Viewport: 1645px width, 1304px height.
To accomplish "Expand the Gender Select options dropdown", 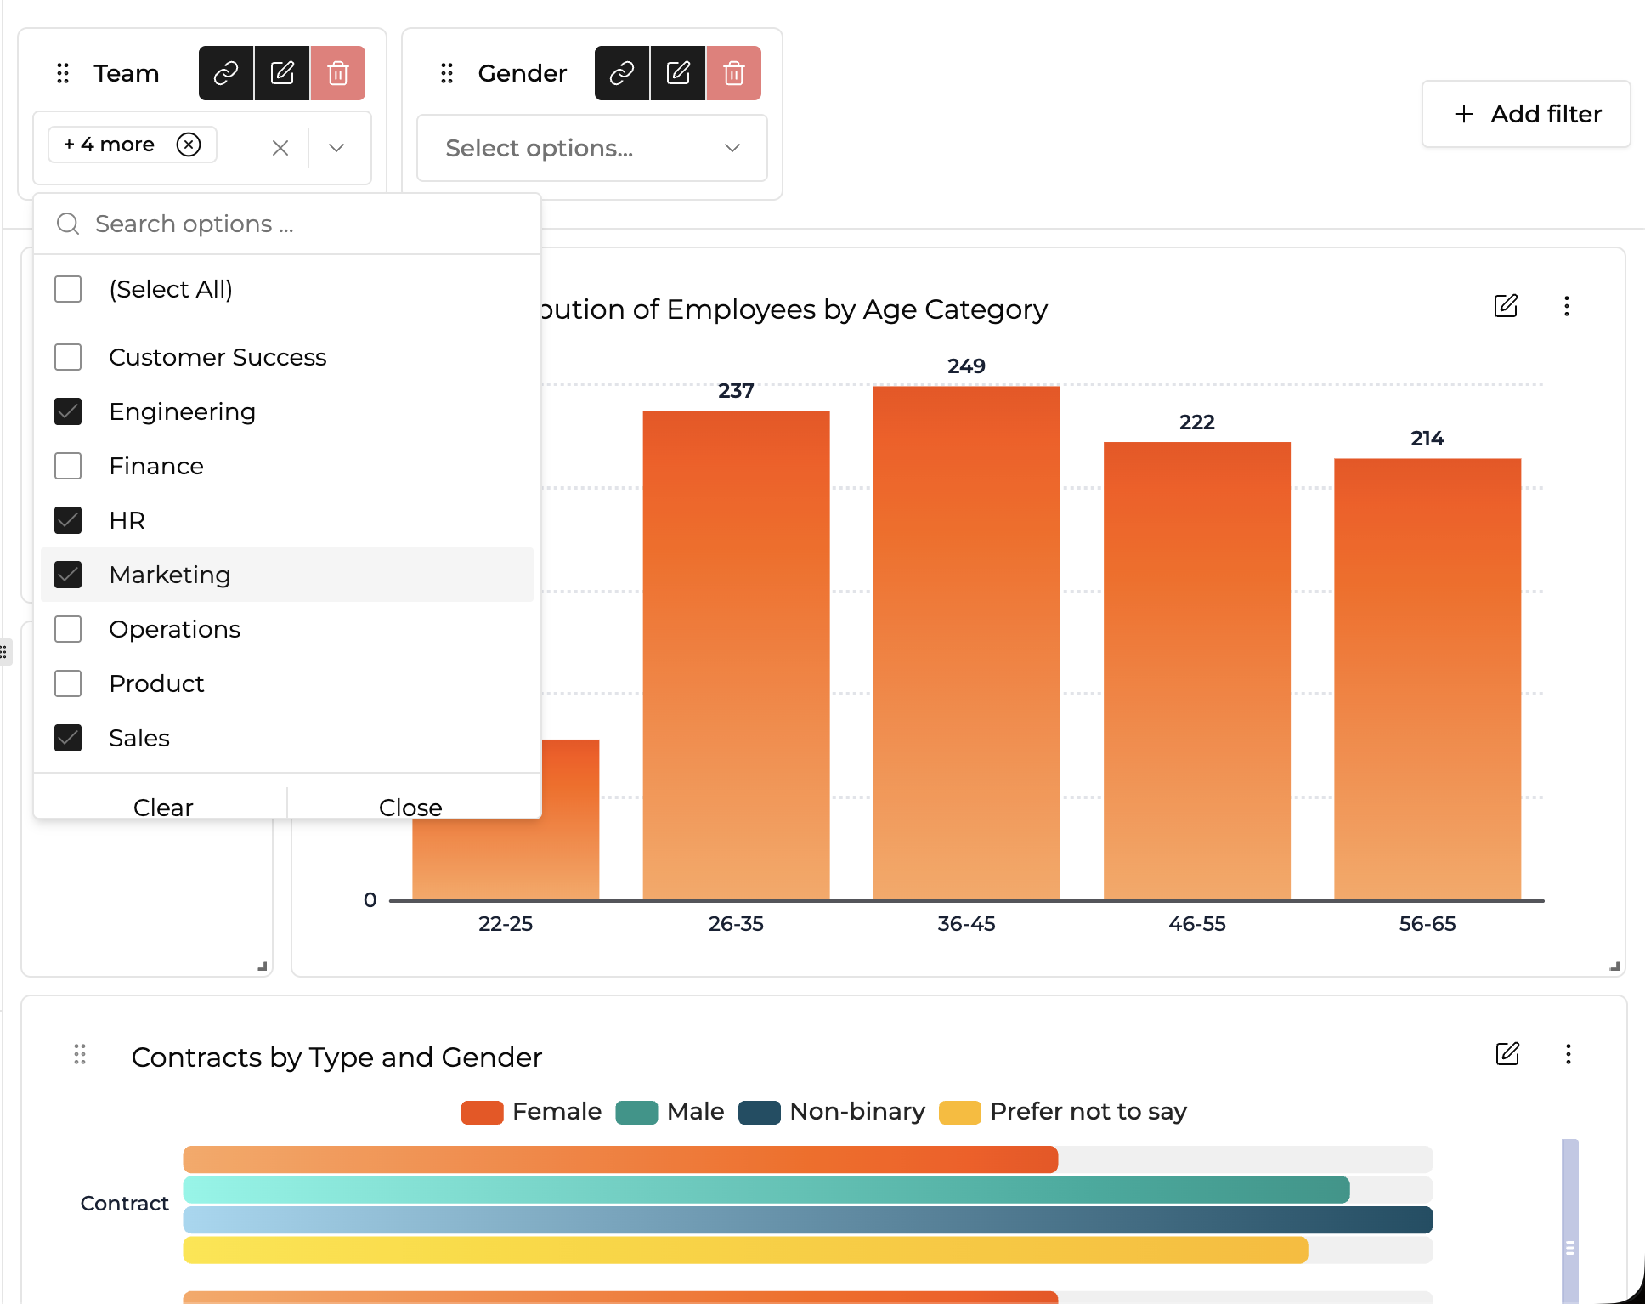I will [732, 148].
